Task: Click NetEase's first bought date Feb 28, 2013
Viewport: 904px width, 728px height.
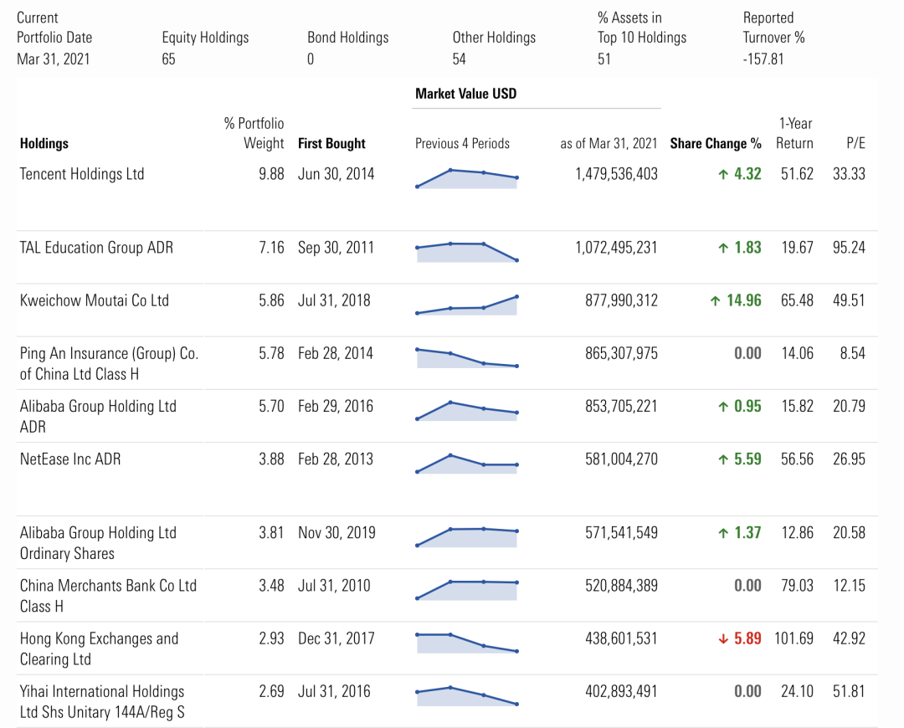Action: [x=336, y=459]
